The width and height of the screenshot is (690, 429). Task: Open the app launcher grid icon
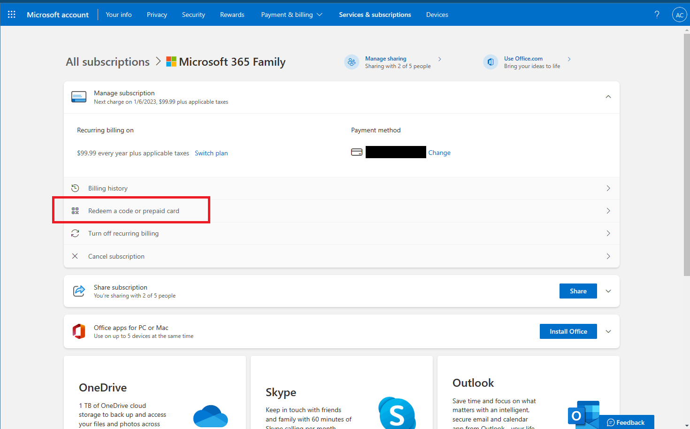12,15
